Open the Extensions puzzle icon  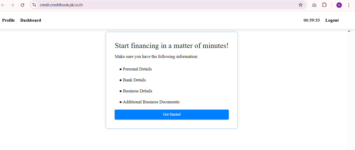click(324, 5)
